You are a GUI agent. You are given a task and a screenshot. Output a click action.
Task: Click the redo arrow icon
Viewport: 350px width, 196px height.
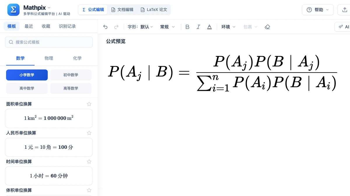116,27
